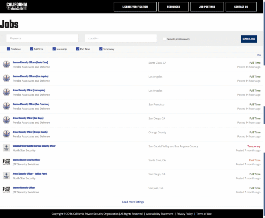Open the Resources menu item
Screen dimensions: 265x218
point(174,7)
